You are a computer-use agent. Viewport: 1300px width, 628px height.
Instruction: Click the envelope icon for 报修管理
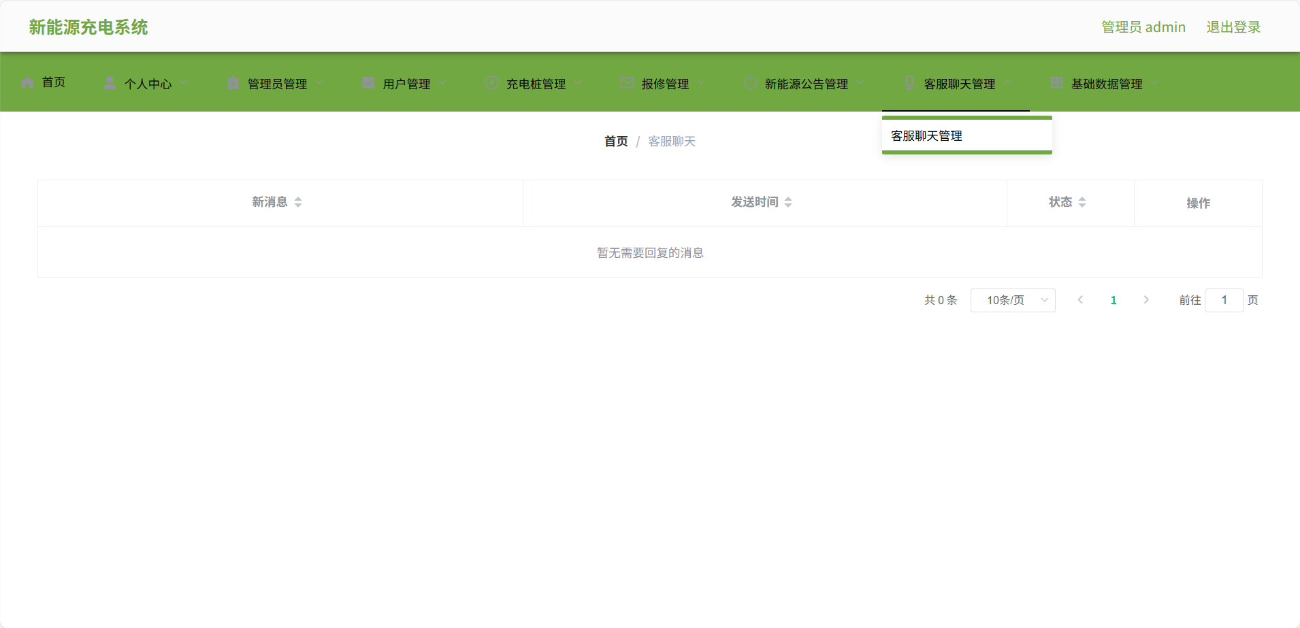tap(627, 83)
